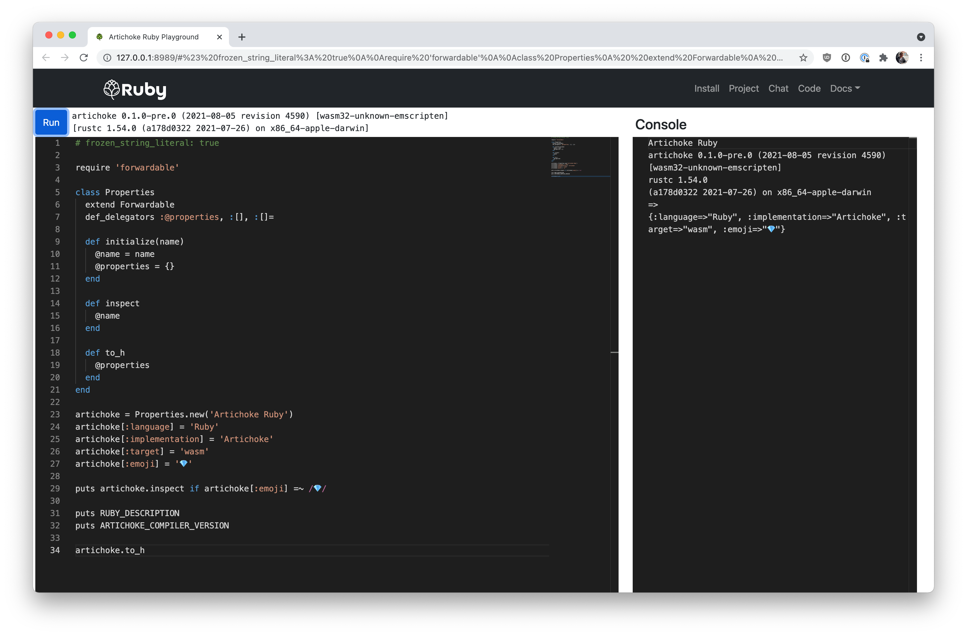
Task: Click the hash result in console output
Action: click(x=776, y=223)
